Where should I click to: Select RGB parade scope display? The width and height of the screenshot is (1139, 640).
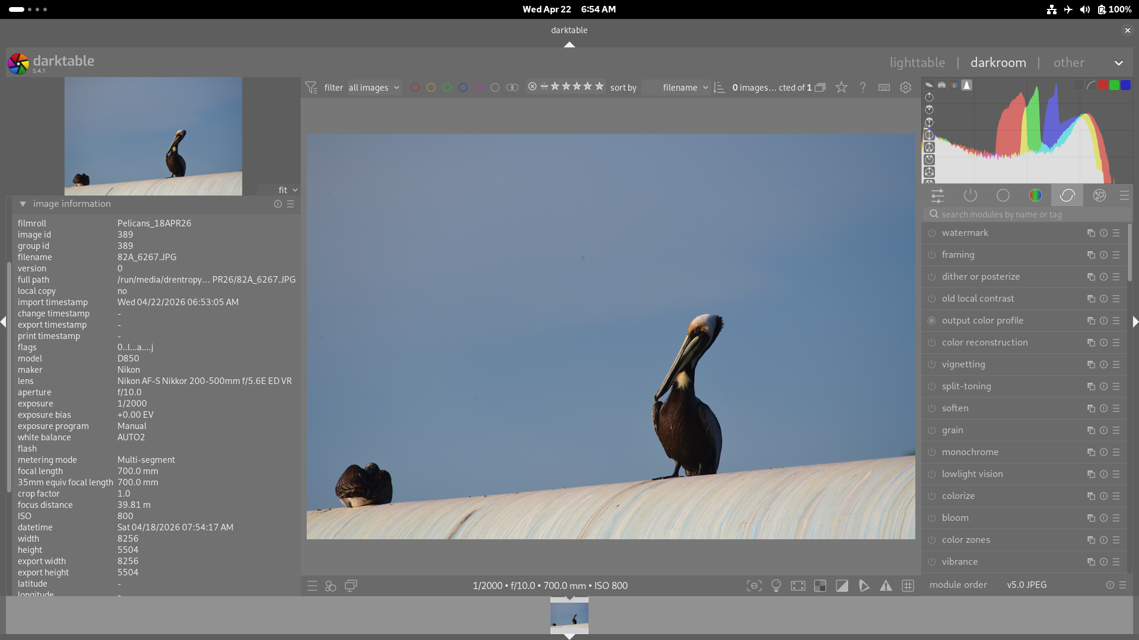(954, 85)
